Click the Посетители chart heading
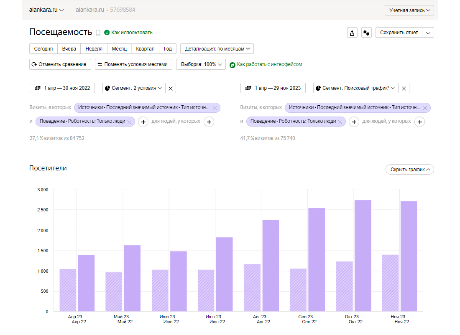This screenshot has height=335, width=460. (48, 168)
